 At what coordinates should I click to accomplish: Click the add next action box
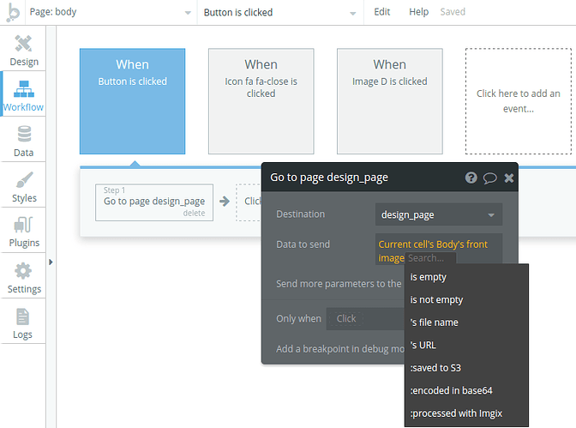(249, 202)
